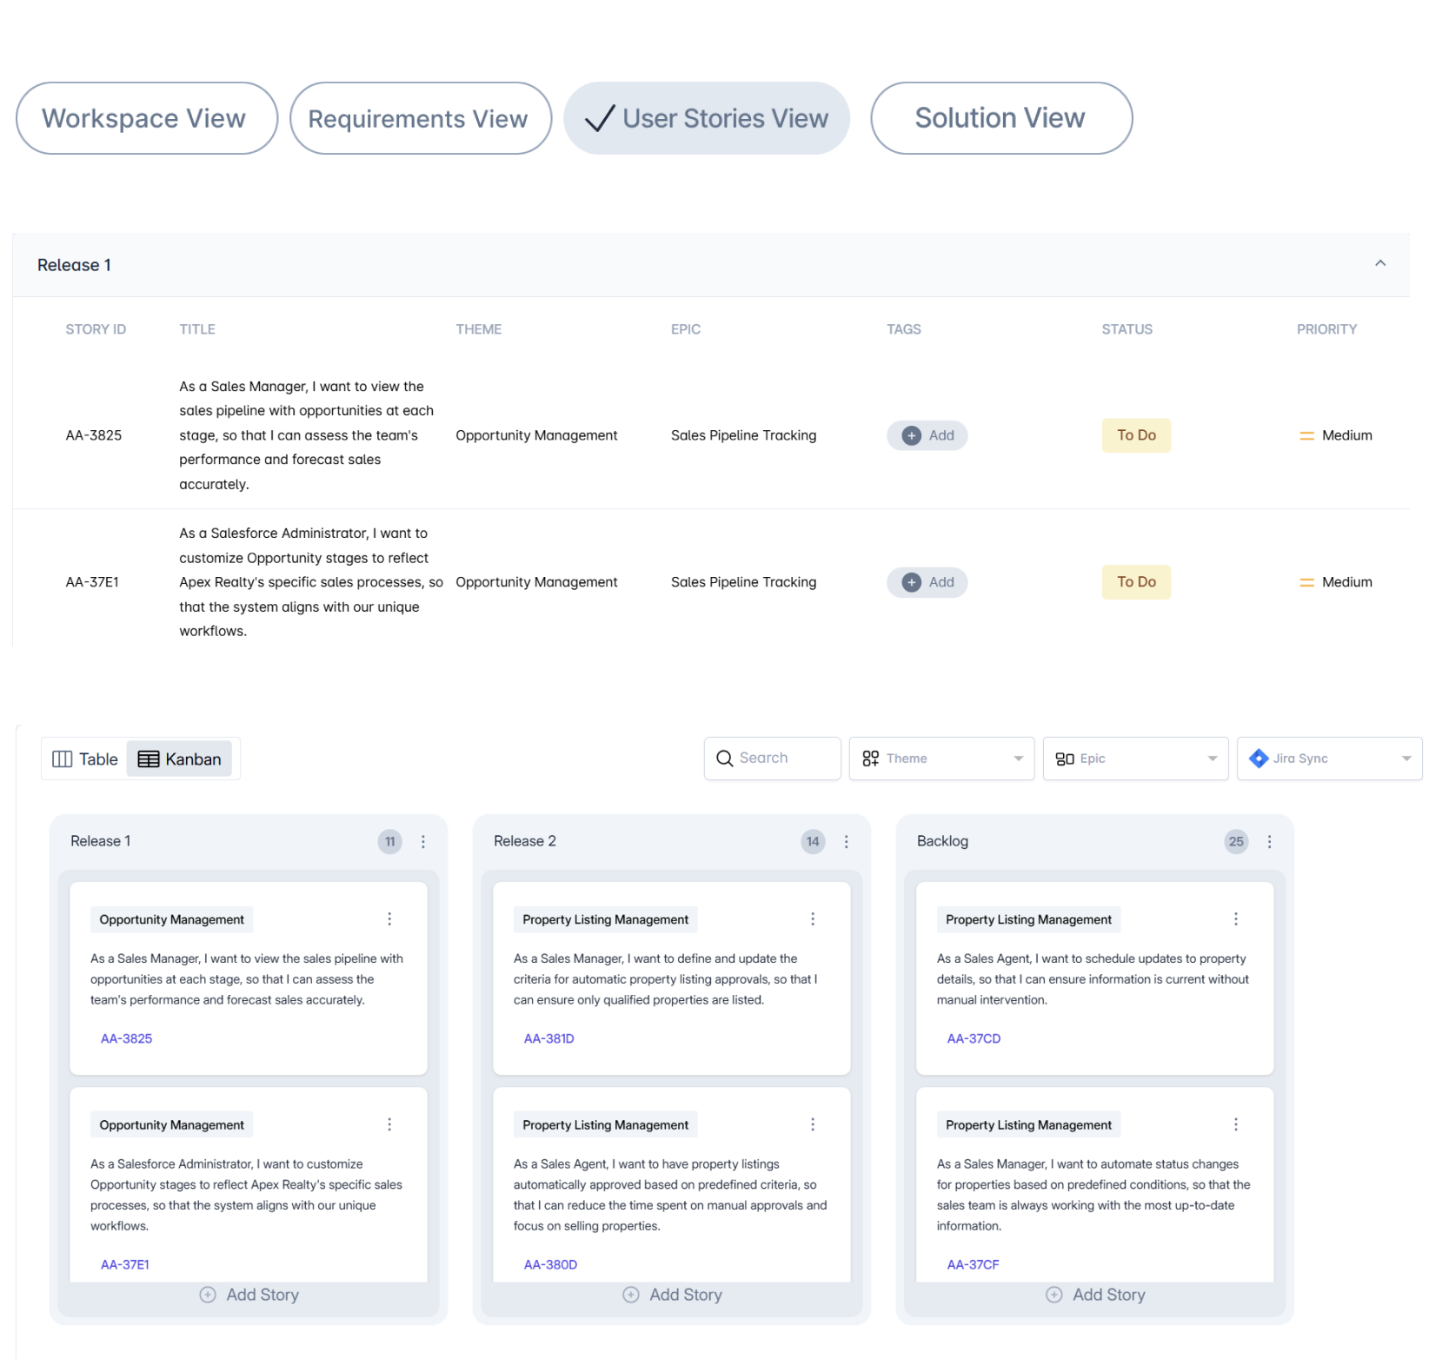The width and height of the screenshot is (1429, 1359).
Task: Open the Release 1 column kebab menu
Action: [x=423, y=841]
